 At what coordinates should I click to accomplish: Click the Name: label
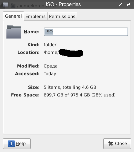(x=32, y=32)
